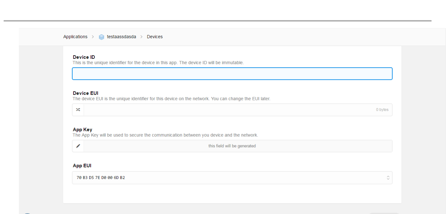Click the up-down arrows on App EUI selector

click(x=388, y=178)
